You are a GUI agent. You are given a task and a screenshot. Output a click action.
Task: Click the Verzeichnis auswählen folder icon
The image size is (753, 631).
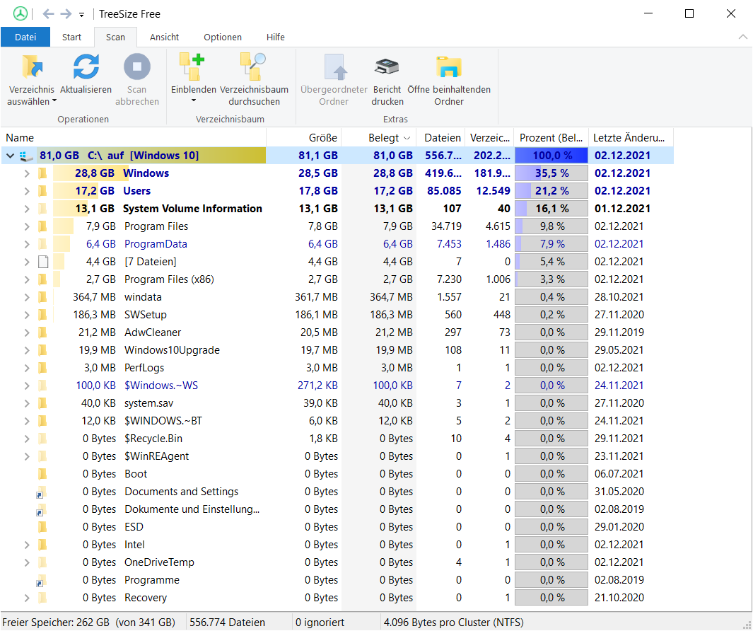33,66
